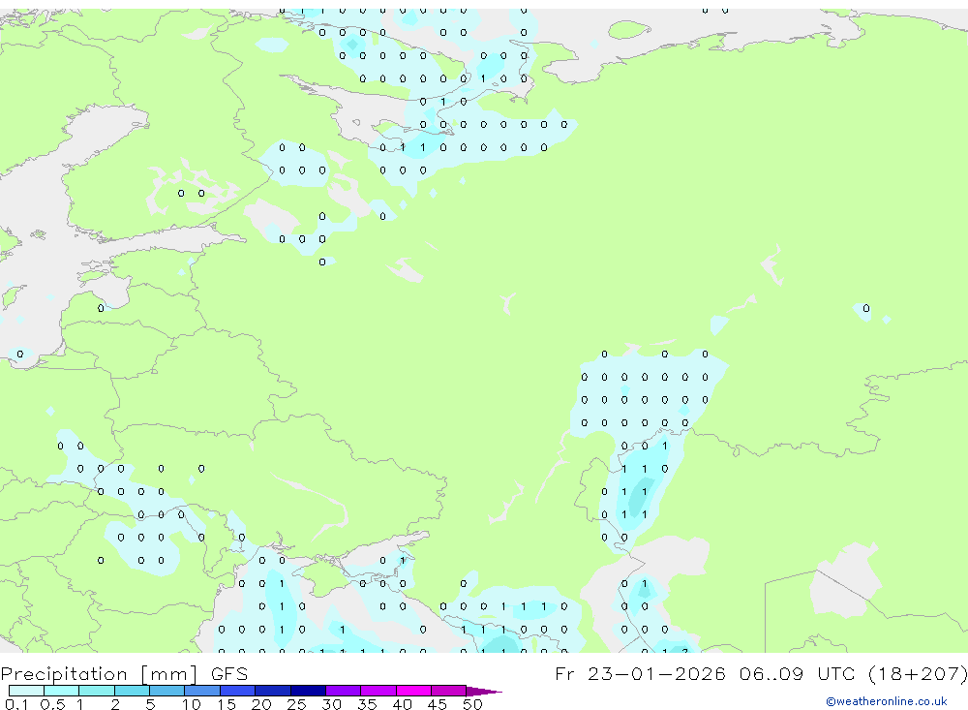Select the 2–5 mm legend swatch
Viewport: 968px width, 710px height.
click(132, 691)
